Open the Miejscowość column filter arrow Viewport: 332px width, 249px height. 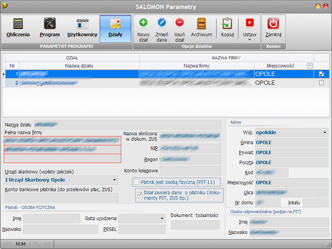[x=310, y=66]
